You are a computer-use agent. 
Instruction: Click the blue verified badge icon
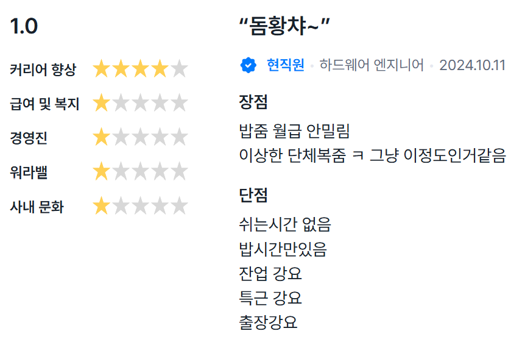pos(248,65)
